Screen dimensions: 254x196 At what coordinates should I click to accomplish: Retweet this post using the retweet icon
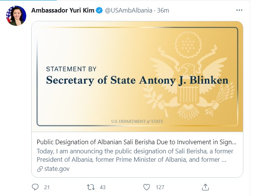(x=91, y=187)
